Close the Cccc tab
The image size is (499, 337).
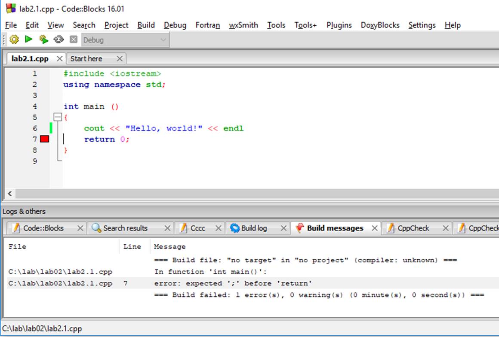tap(219, 228)
